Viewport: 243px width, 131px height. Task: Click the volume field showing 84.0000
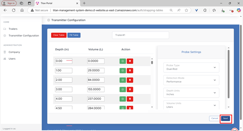(96, 80)
